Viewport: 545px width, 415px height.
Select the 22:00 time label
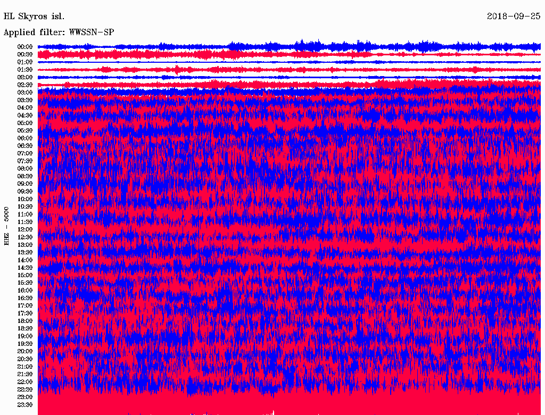pos(25,381)
